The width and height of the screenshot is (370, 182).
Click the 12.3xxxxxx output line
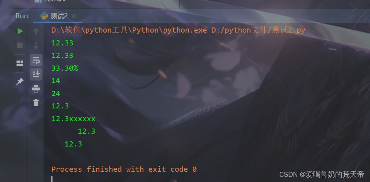(x=73, y=119)
